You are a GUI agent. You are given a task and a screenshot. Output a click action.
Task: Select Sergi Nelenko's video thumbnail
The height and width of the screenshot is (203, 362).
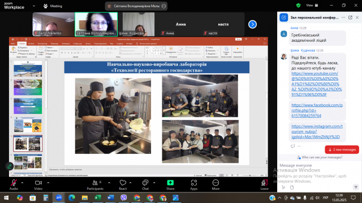(54, 24)
